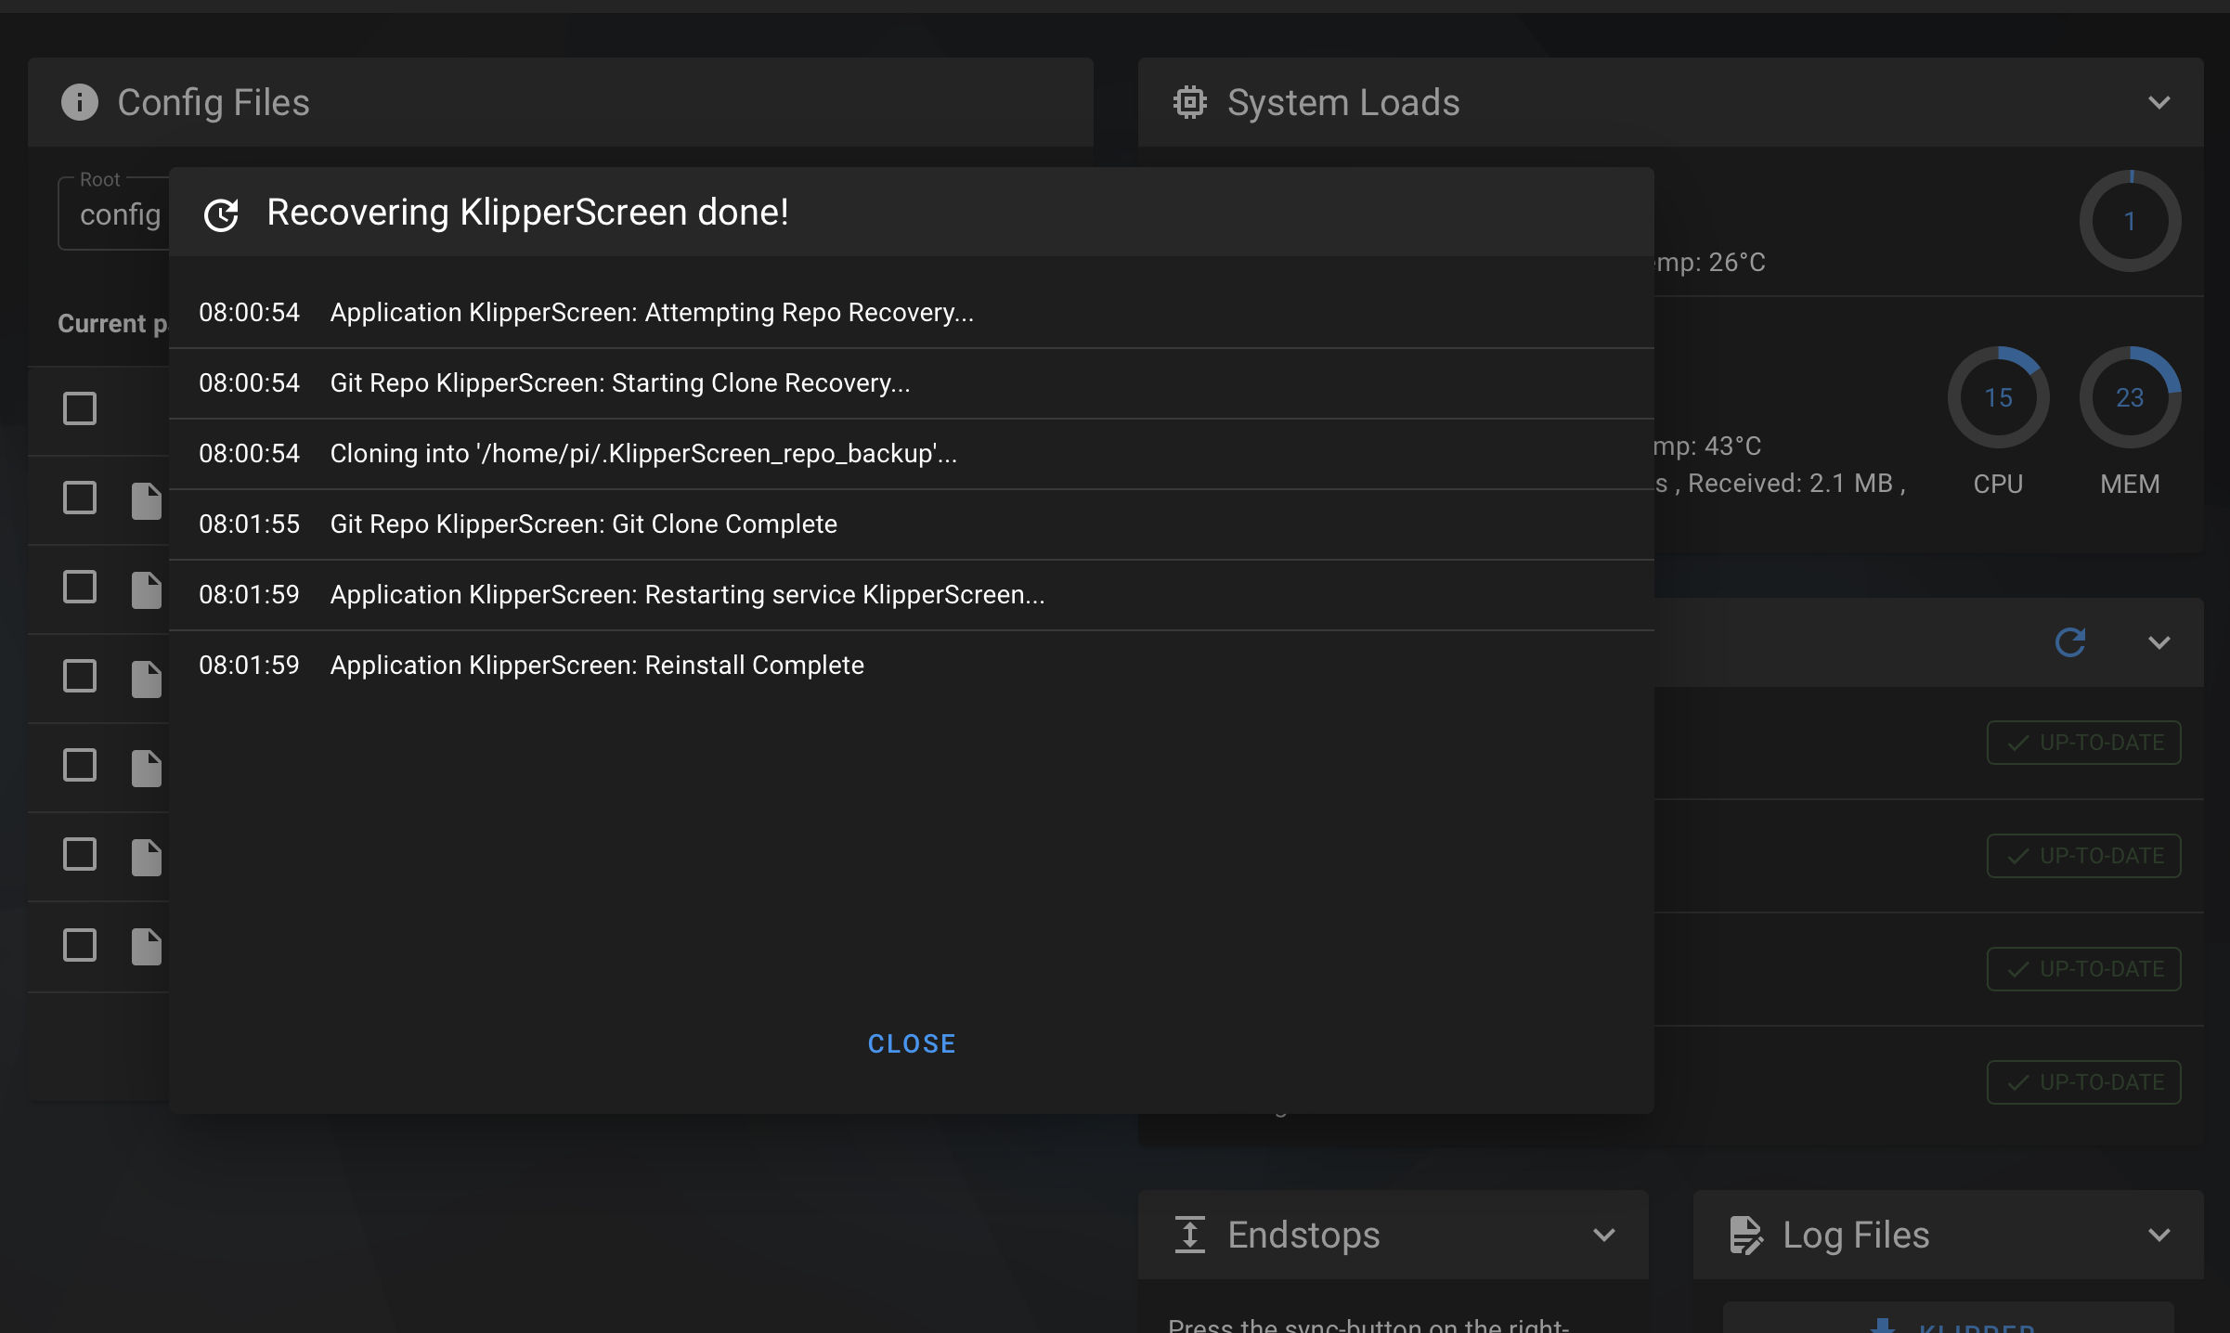Check the sixth config file row checkbox
This screenshot has height=1333, width=2230.
click(80, 854)
